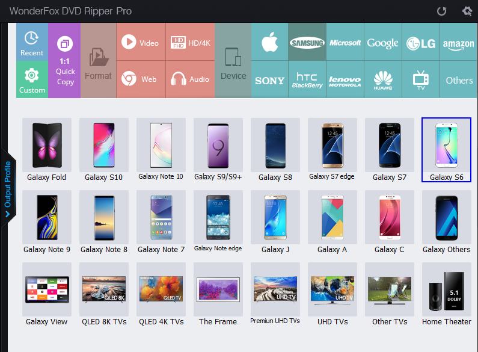Pick the Galaxy A profile
Viewport: 478px width, 352px height.
pyautogui.click(x=332, y=222)
